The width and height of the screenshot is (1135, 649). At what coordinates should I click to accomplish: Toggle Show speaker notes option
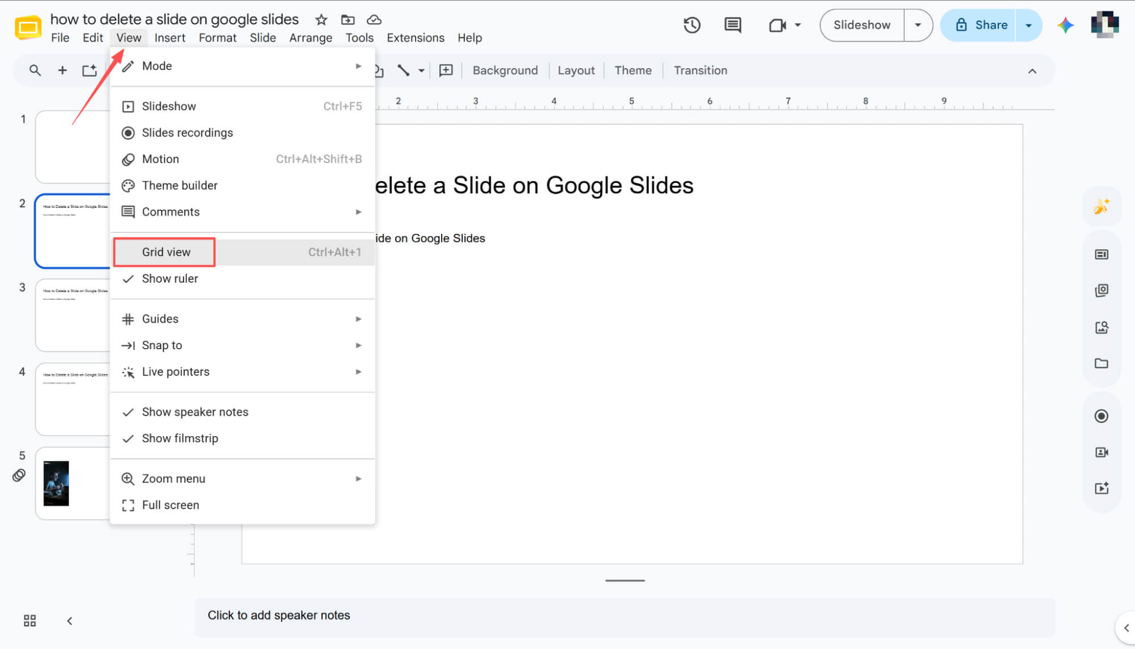242,412
